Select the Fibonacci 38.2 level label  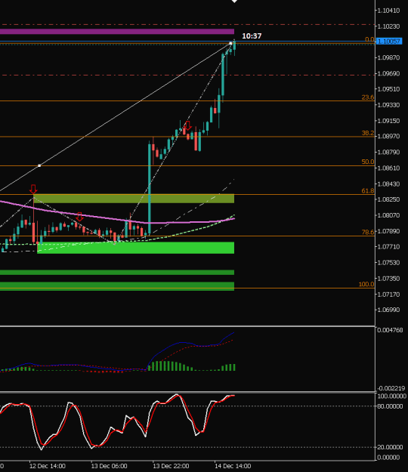click(x=368, y=133)
